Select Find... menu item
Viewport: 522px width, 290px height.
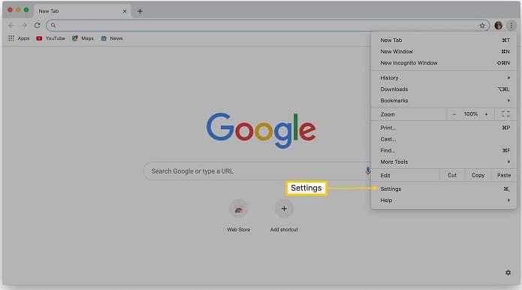point(444,150)
